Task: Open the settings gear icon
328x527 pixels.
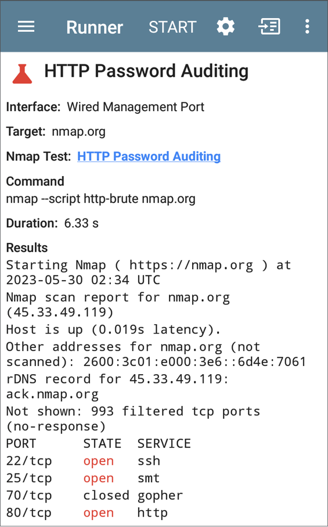Action: coord(225,27)
